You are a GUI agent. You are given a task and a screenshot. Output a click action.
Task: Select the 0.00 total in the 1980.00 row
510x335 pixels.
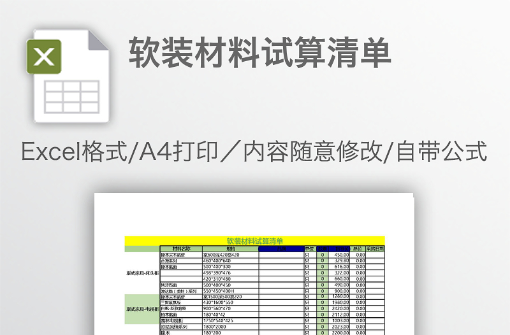(x=358, y=303)
